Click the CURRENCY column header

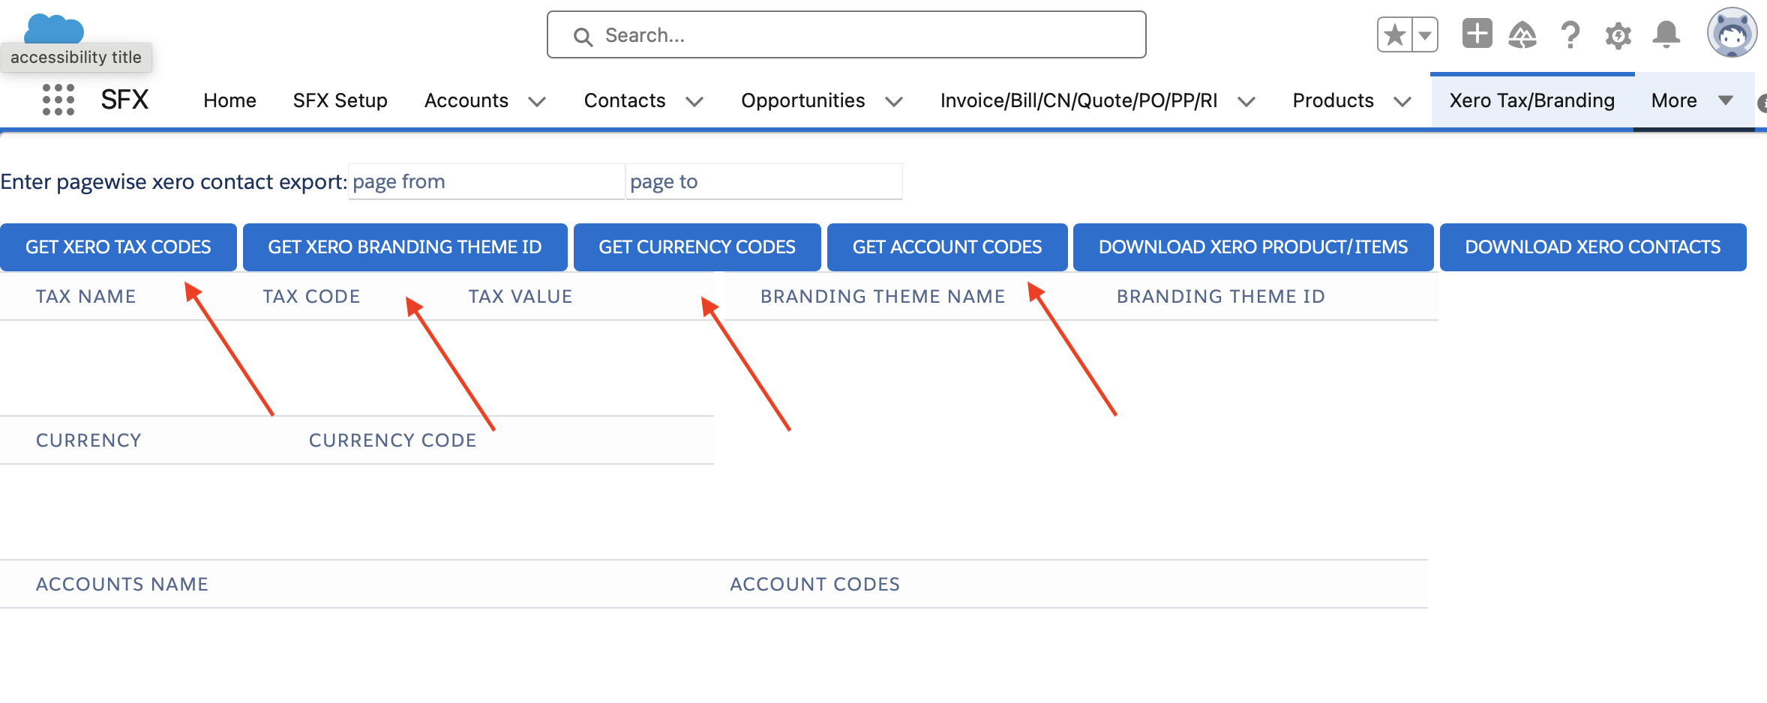tap(88, 441)
